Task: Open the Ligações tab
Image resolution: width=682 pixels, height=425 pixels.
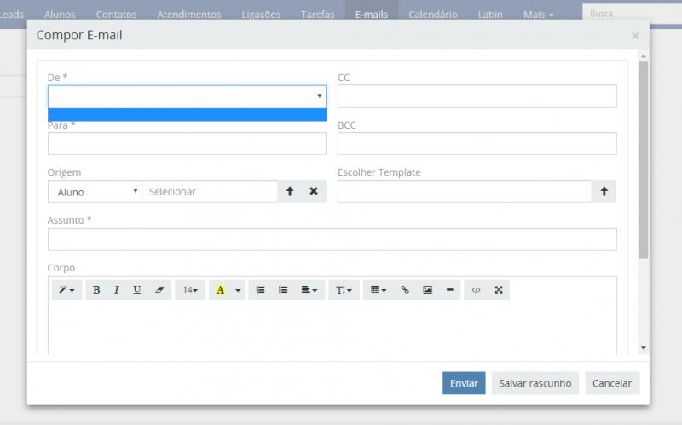Action: [x=261, y=15]
